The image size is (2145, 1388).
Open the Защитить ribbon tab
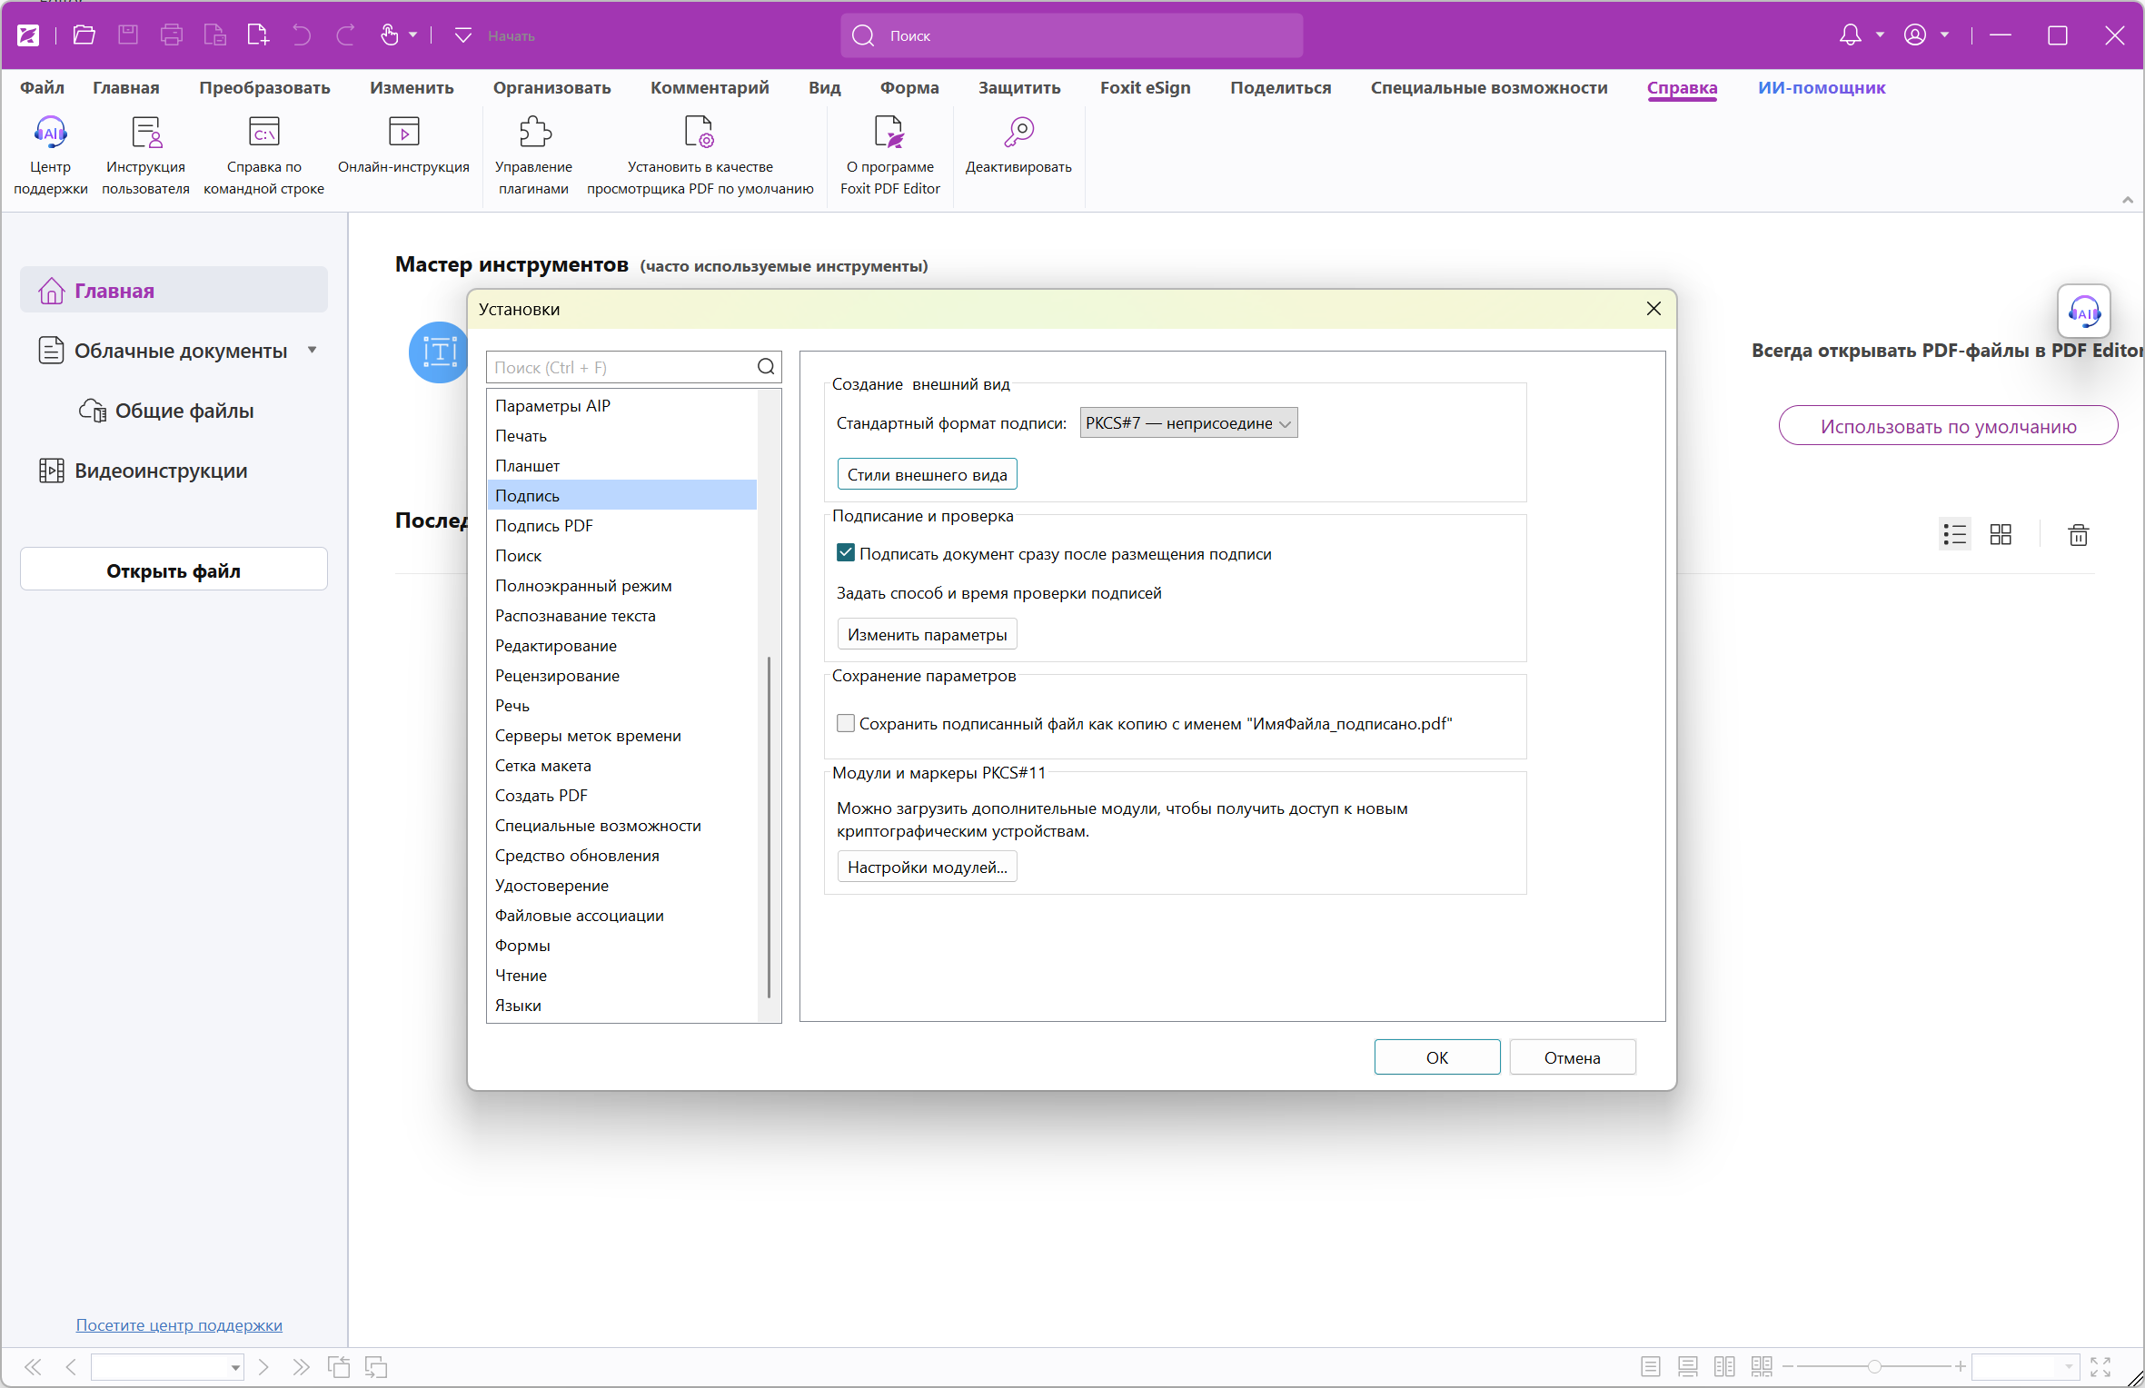(1018, 88)
